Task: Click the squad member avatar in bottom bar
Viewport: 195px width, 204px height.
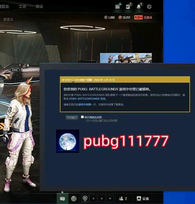Action: [85, 199]
